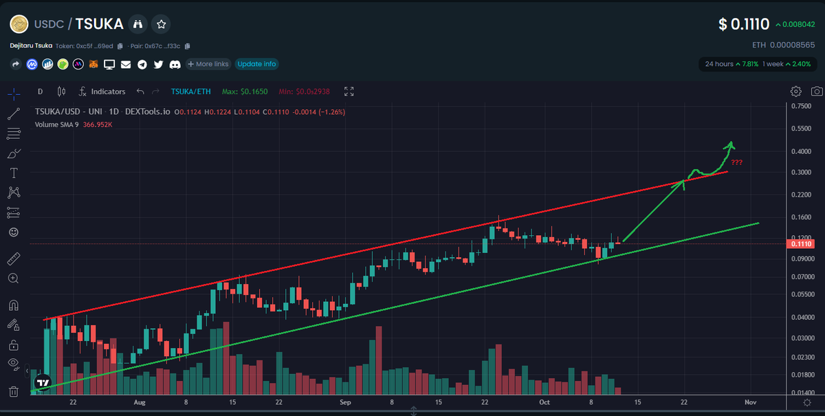The image size is (825, 416).
Task: Click the Dejitaru Tsuka token name
Action: (x=30, y=46)
